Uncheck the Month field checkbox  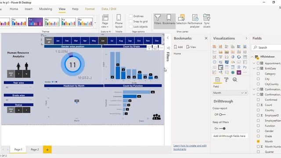tap(258, 141)
